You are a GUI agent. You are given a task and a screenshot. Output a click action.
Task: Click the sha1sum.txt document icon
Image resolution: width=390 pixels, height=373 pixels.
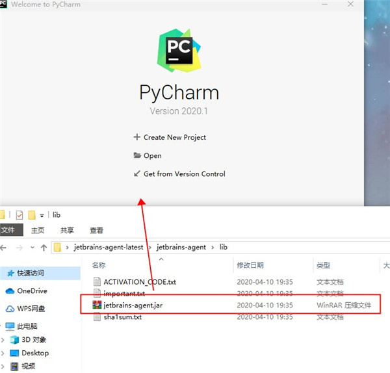coord(97,317)
